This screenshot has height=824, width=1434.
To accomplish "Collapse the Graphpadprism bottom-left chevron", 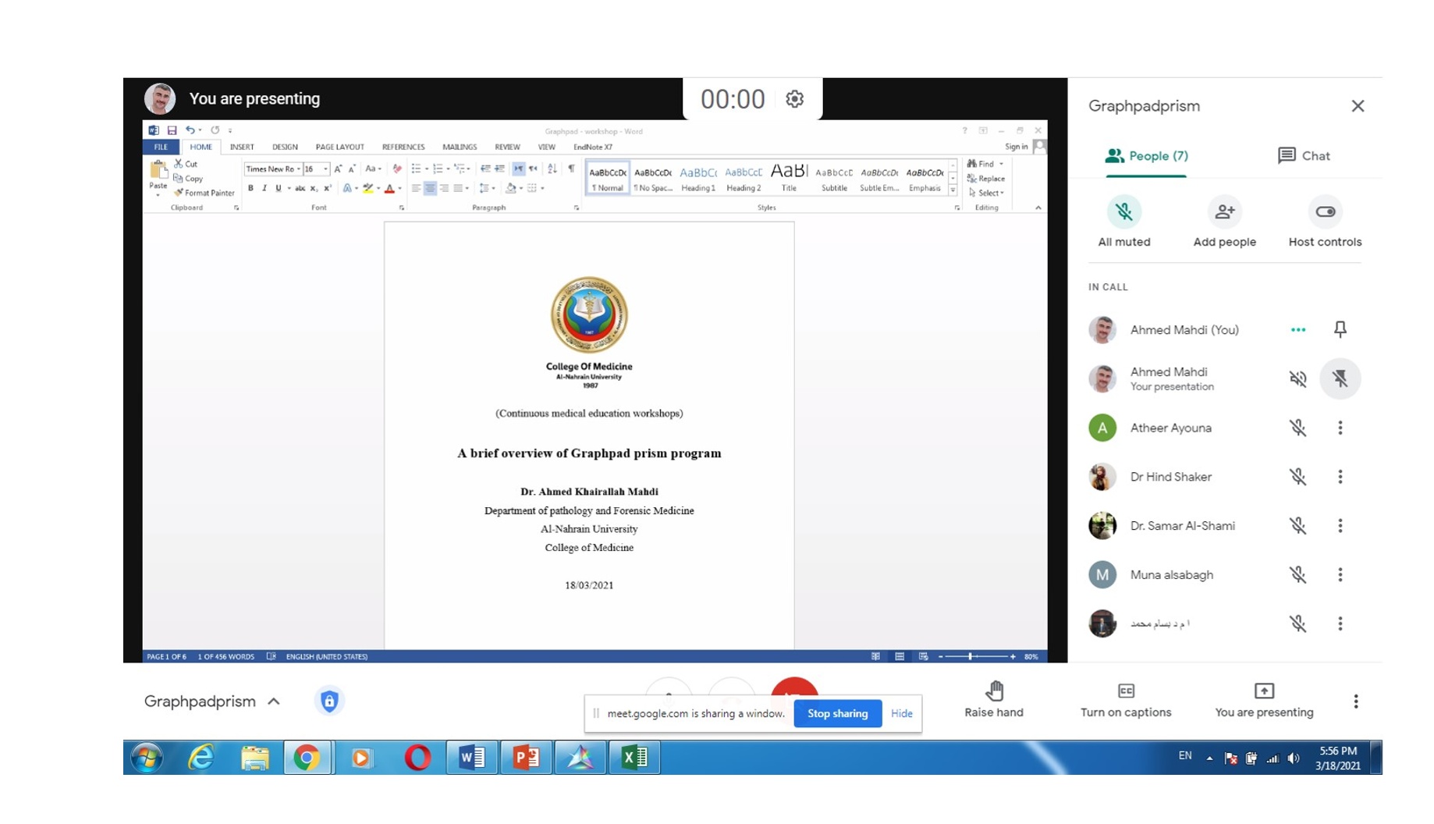I will click(x=273, y=701).
